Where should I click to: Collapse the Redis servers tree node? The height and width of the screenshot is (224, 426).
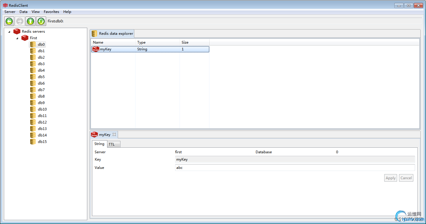pyautogui.click(x=9, y=32)
